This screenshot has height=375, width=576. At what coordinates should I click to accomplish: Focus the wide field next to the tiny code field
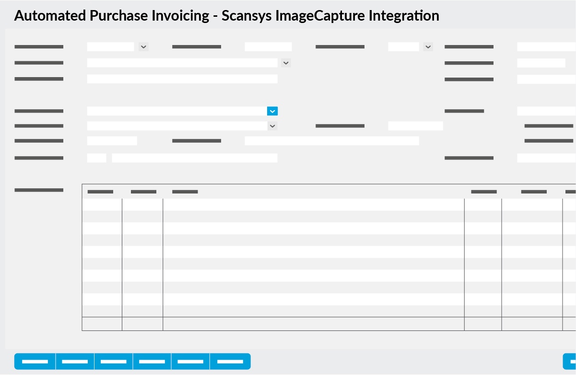click(195, 158)
